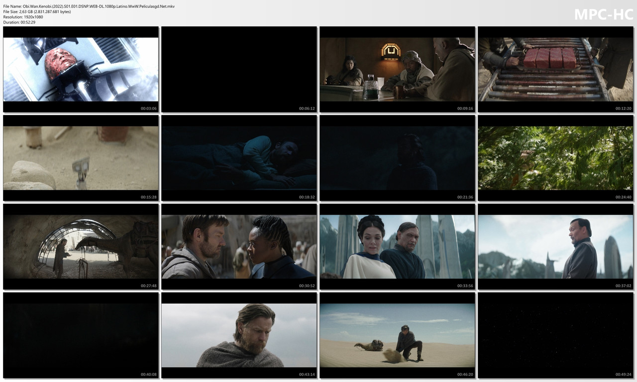Click the File Size 2,63 GB line
This screenshot has height=382, width=637.
(x=37, y=11)
